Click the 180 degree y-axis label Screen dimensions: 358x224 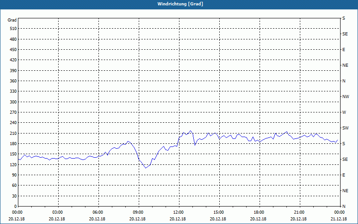13,144
